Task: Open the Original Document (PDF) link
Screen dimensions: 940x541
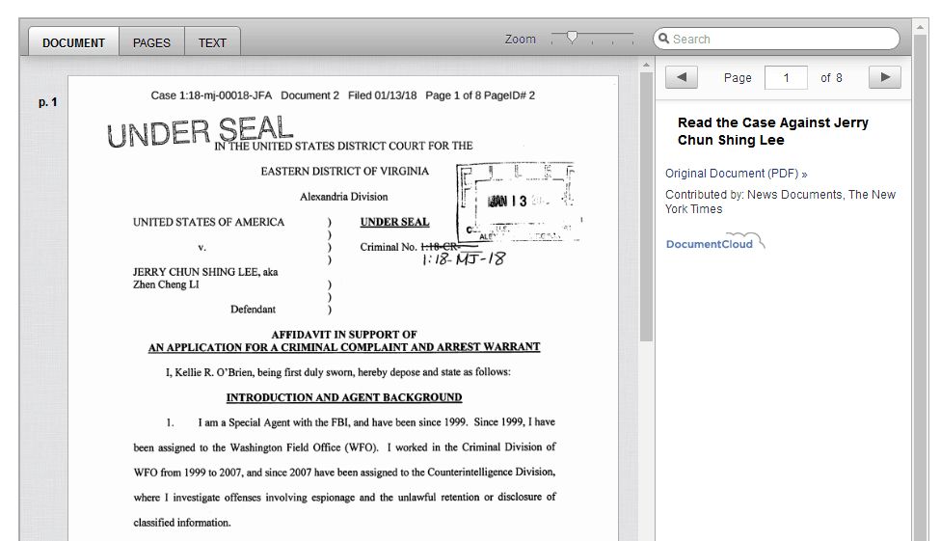Action: (736, 174)
